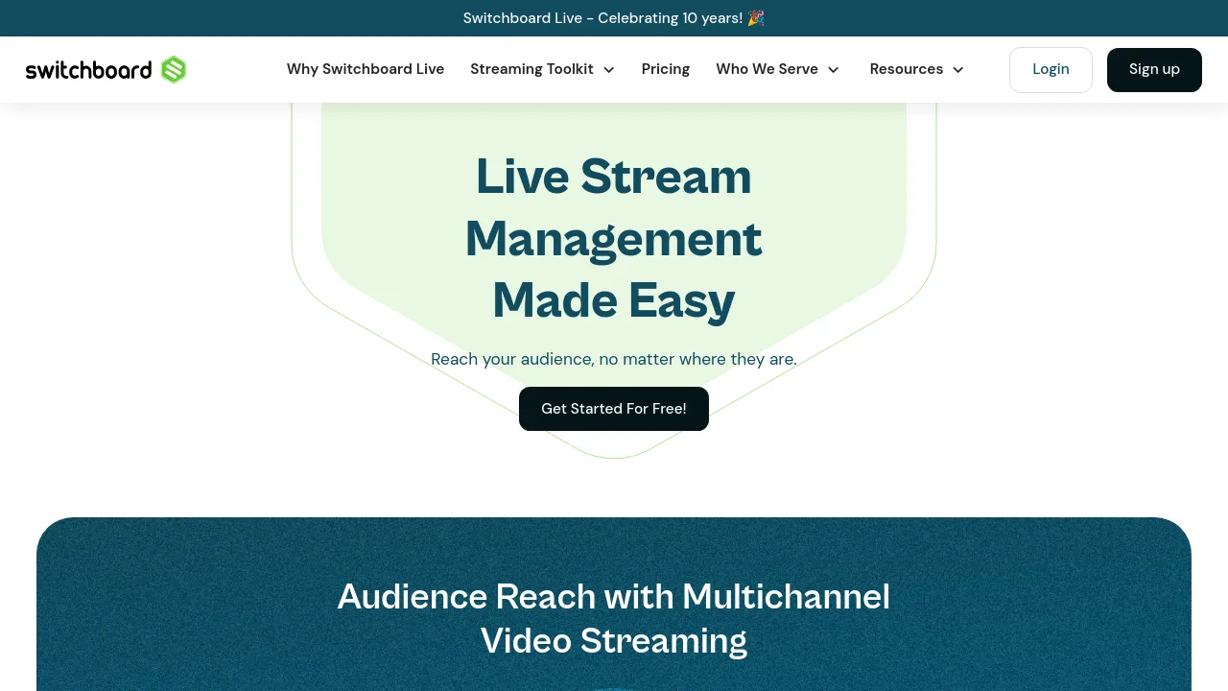Expand the Streaming Toolkit chevron arrow
The image size is (1228, 691).
pyautogui.click(x=608, y=70)
